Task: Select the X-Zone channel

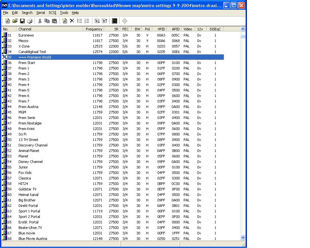Action: [113, 46]
